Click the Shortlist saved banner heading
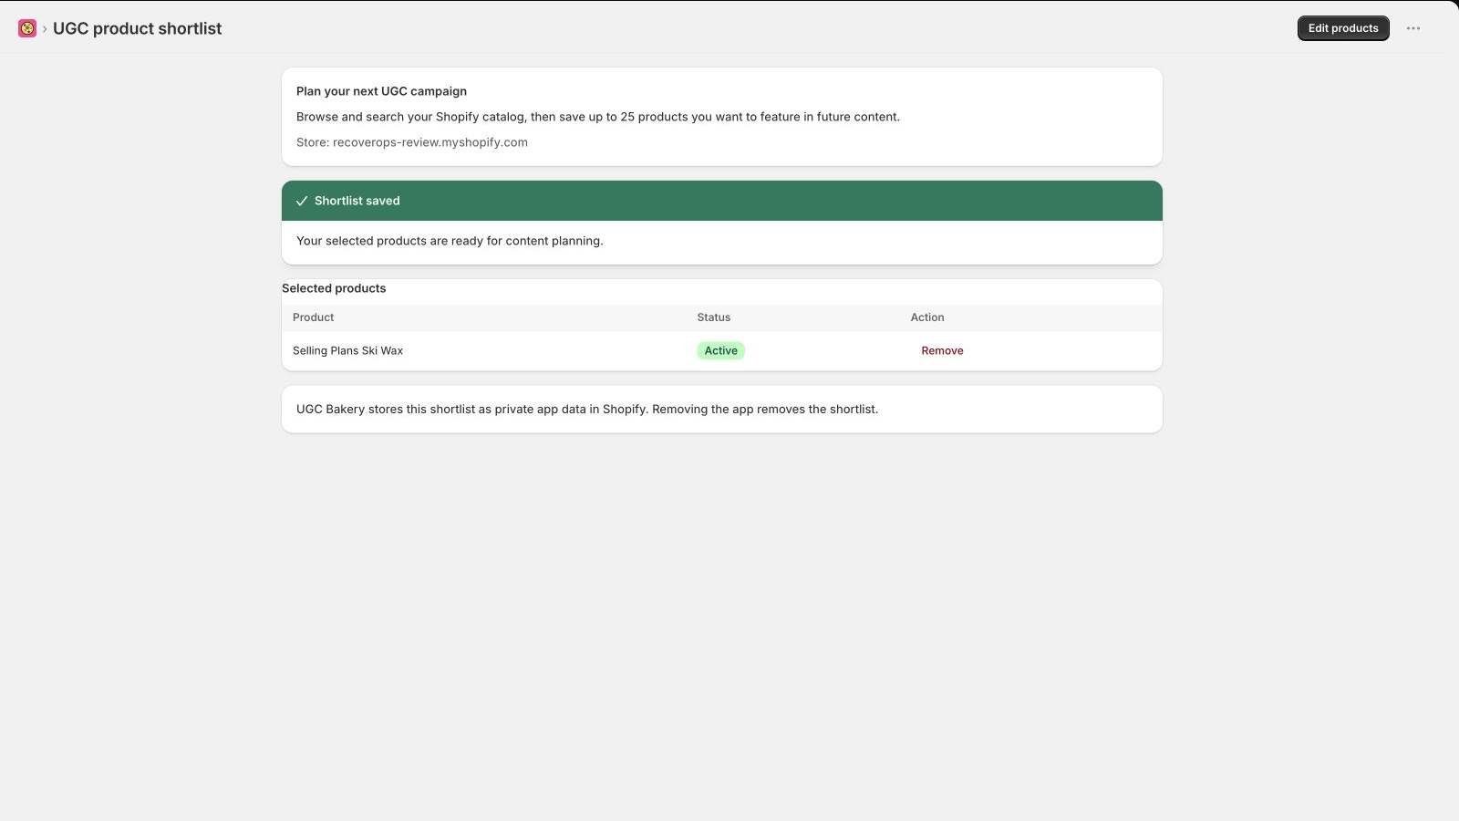This screenshot has height=821, width=1459. pyautogui.click(x=357, y=201)
